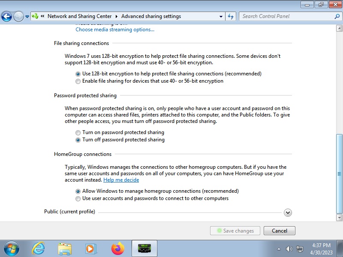343x257 pixels.
Task: Open Windows Explorer from taskbar
Action: [65, 249]
